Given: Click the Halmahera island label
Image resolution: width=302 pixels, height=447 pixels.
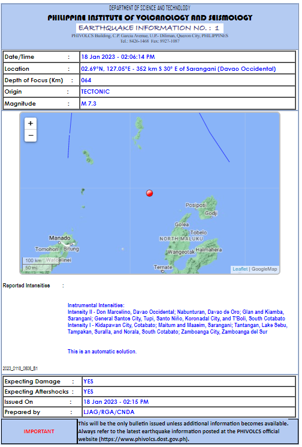Looking at the screenshot, I should click(209, 250).
